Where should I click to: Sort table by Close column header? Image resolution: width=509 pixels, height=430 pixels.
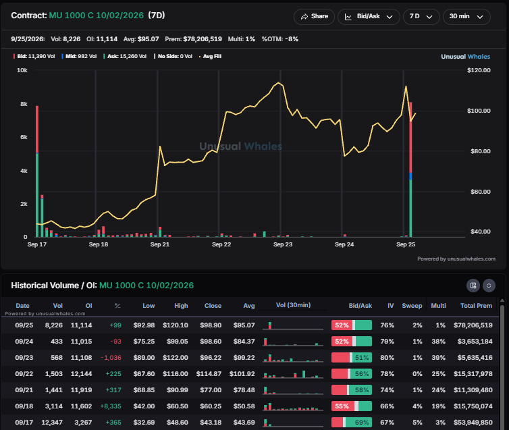click(x=213, y=305)
